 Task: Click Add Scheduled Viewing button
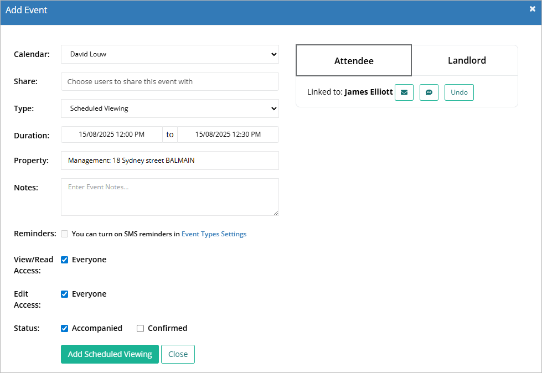110,354
